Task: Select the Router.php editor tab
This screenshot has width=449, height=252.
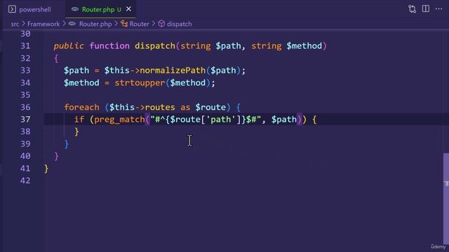Action: (101, 9)
